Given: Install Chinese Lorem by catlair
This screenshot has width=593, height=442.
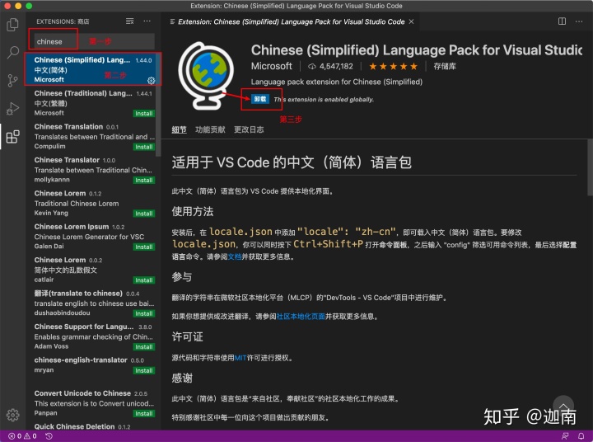Looking at the screenshot, I should click(143, 280).
